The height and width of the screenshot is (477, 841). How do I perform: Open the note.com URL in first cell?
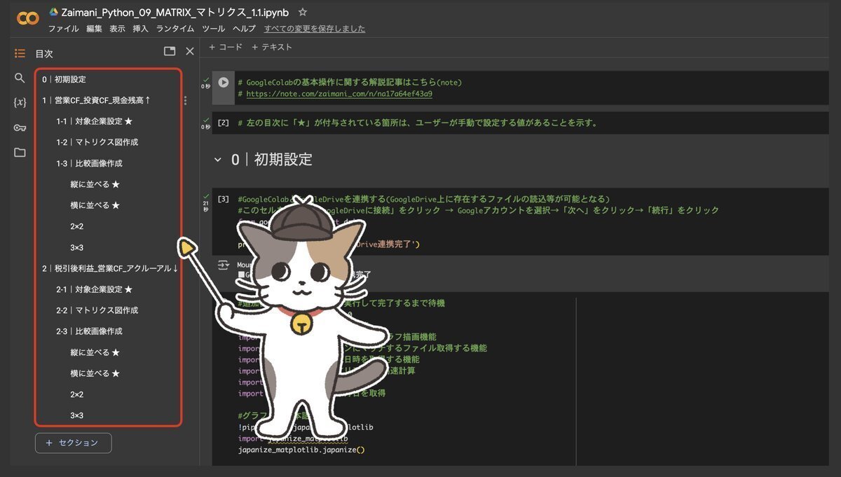339,93
